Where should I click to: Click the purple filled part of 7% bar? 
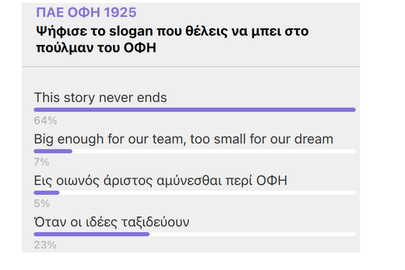(53, 151)
